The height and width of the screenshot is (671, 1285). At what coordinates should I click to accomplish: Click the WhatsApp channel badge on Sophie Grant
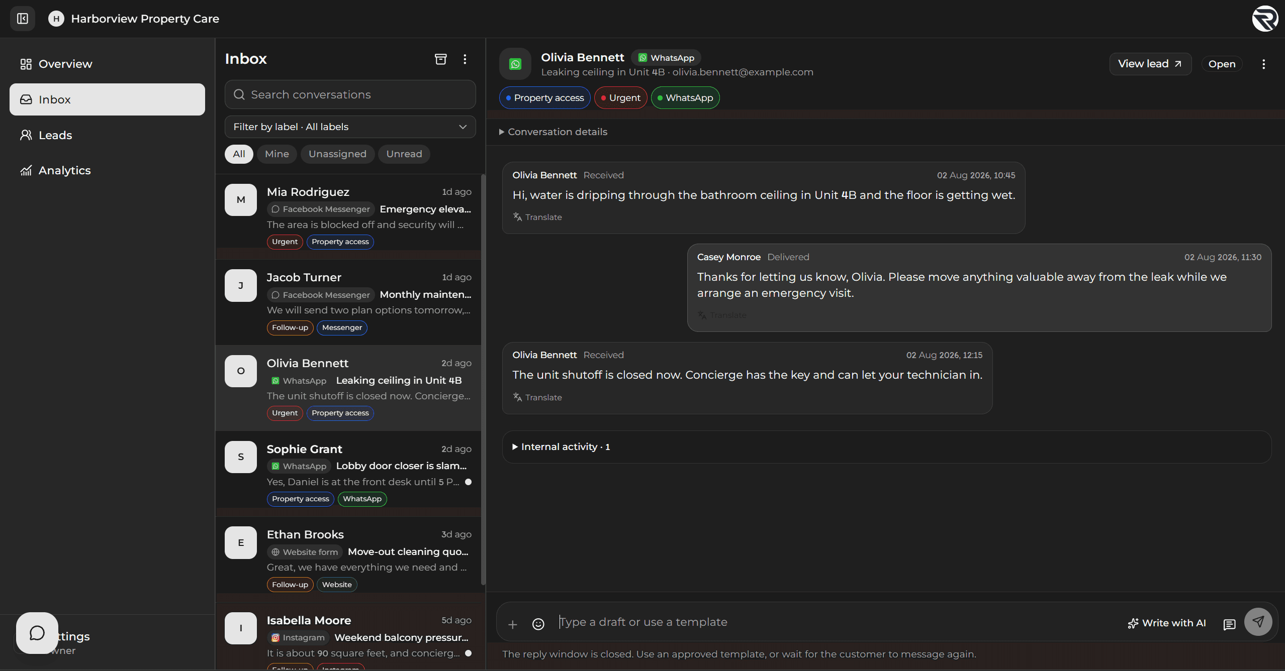coord(299,466)
